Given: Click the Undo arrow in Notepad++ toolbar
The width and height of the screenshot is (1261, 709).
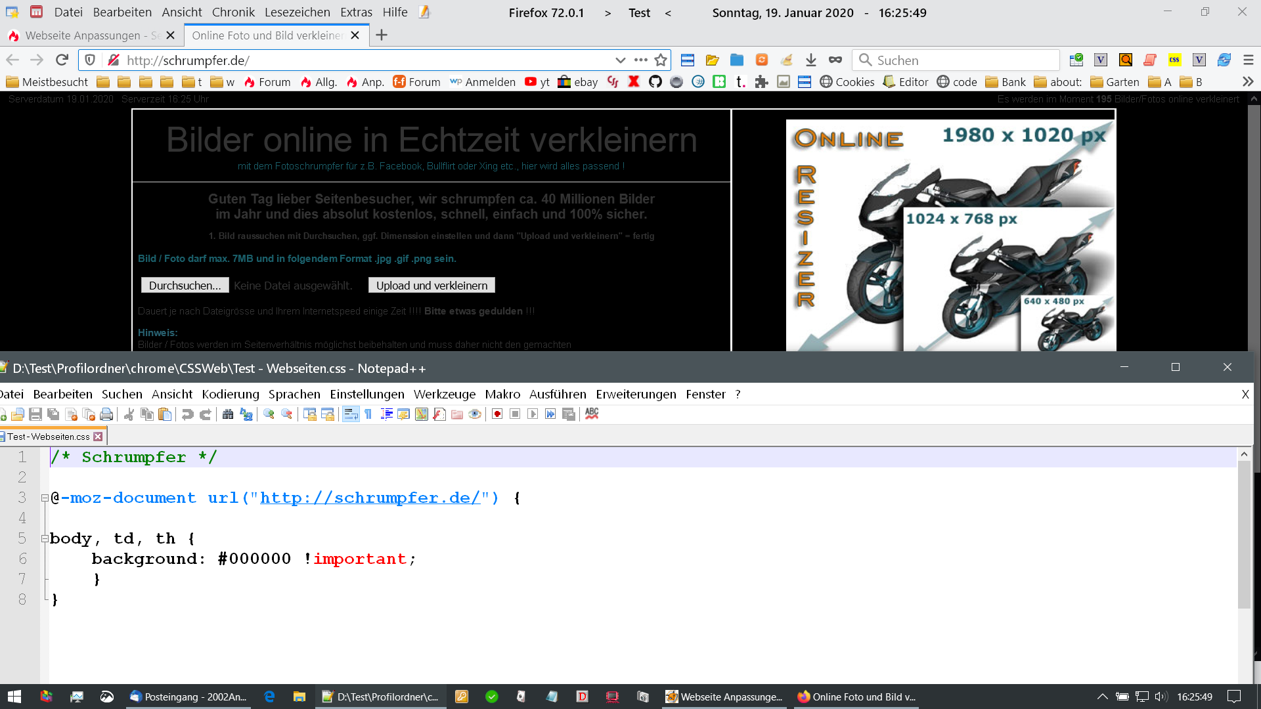Looking at the screenshot, I should coord(187,414).
